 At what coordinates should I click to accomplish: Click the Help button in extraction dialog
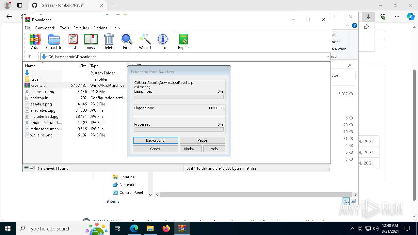pos(214,149)
